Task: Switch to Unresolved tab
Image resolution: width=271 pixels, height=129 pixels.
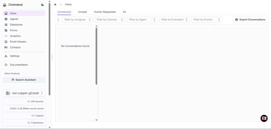Action: click(x=64, y=12)
